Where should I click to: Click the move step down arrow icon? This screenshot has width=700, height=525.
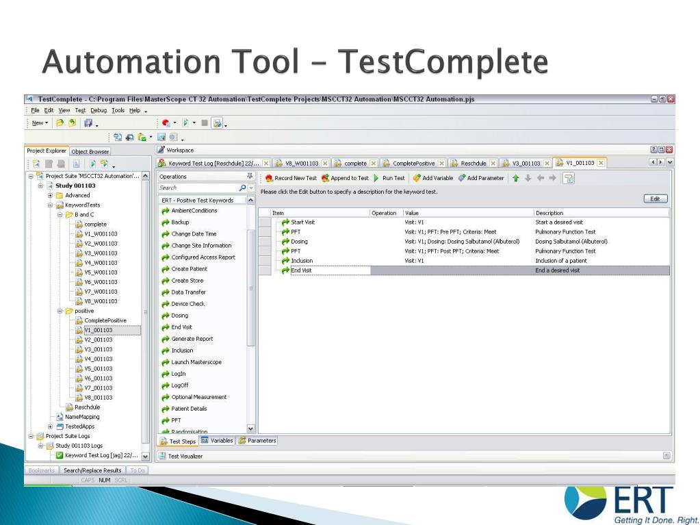point(528,178)
